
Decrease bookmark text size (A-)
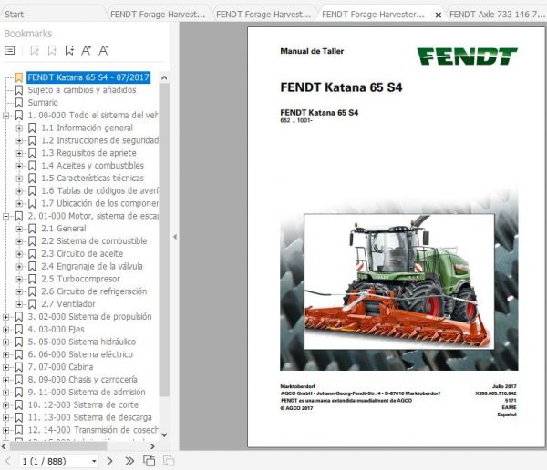(104, 51)
